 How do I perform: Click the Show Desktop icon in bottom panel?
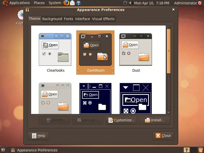pyautogui.click(x=3, y=150)
